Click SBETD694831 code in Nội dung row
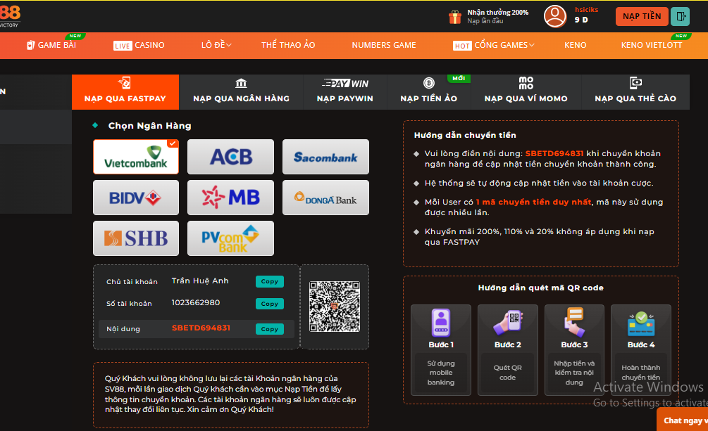The height and width of the screenshot is (431, 708). (201, 328)
